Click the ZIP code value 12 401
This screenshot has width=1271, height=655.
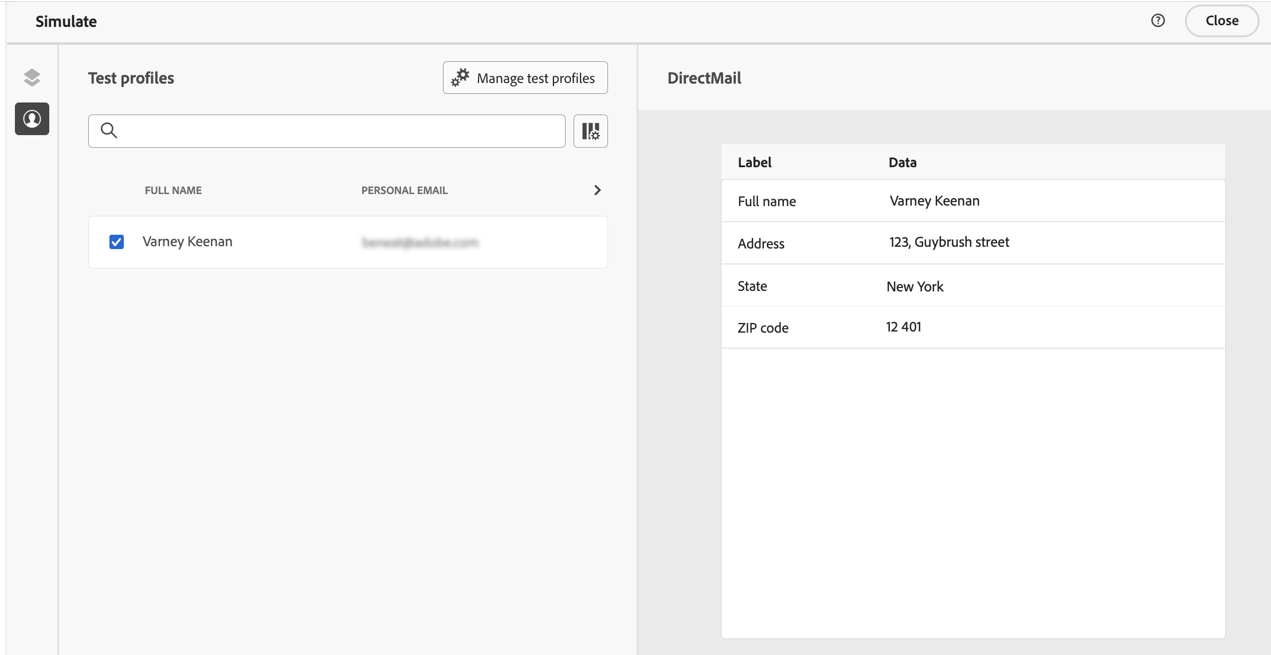[903, 327]
